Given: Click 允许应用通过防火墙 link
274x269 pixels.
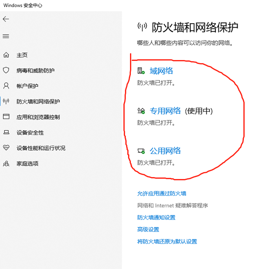Looking at the screenshot, I should coord(162,194).
